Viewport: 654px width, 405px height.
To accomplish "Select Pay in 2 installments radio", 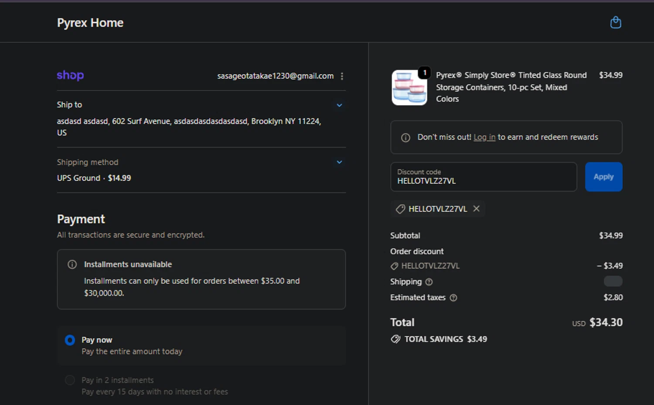I will pos(70,380).
